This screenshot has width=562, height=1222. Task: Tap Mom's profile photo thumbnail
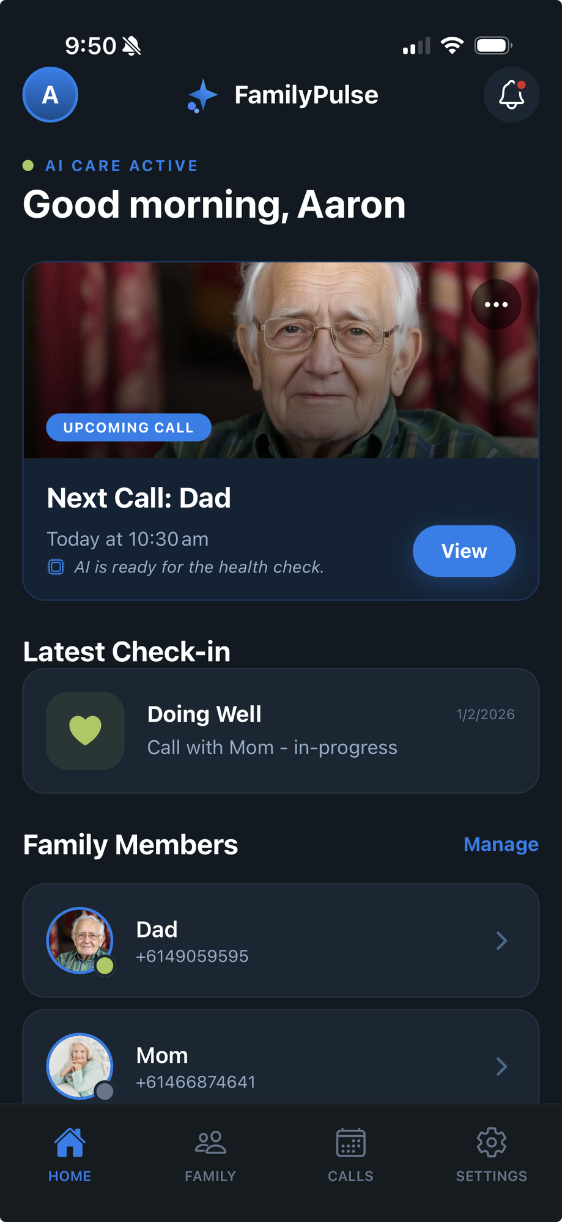click(x=79, y=1066)
